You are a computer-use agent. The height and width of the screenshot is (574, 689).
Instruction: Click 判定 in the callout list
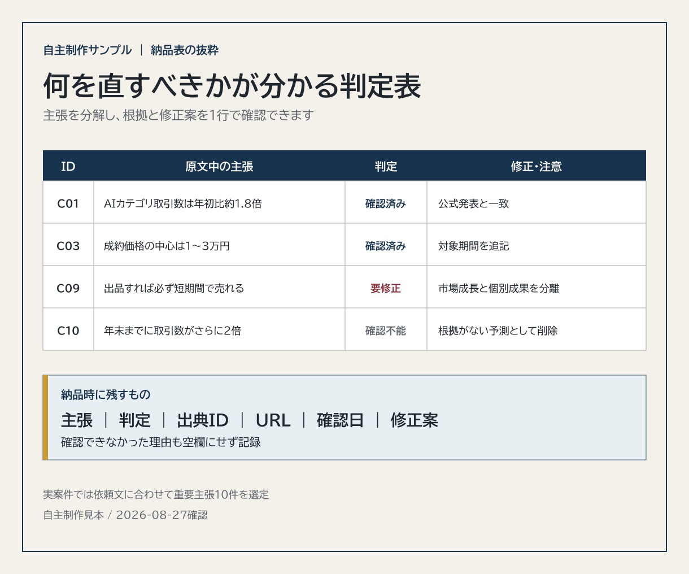coord(135,420)
